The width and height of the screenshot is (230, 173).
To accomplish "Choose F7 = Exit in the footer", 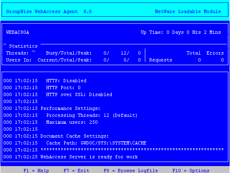I will click(77, 171).
